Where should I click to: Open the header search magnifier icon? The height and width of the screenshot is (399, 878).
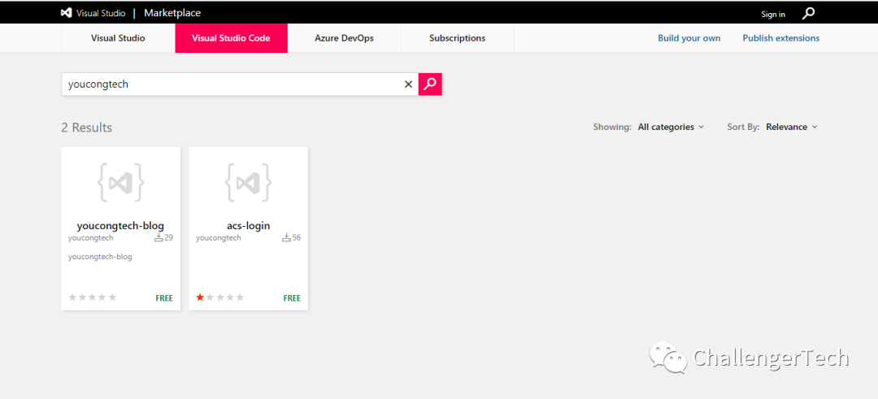pyautogui.click(x=808, y=14)
